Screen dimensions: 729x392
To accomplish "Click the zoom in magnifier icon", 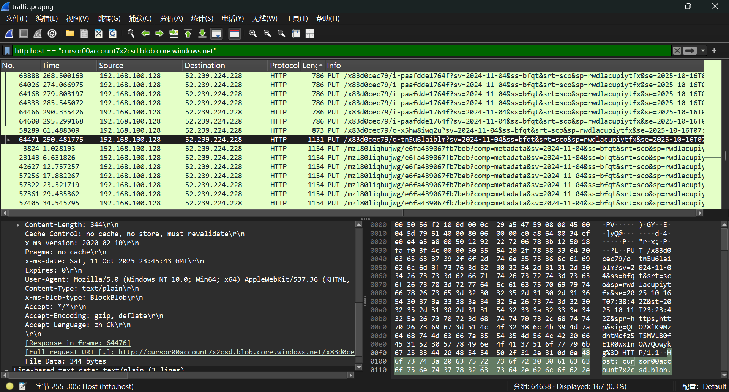I will click(252, 34).
